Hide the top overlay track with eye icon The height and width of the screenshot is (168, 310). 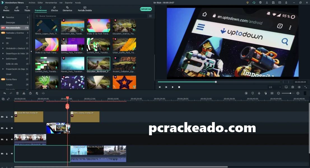click(x=12, y=117)
